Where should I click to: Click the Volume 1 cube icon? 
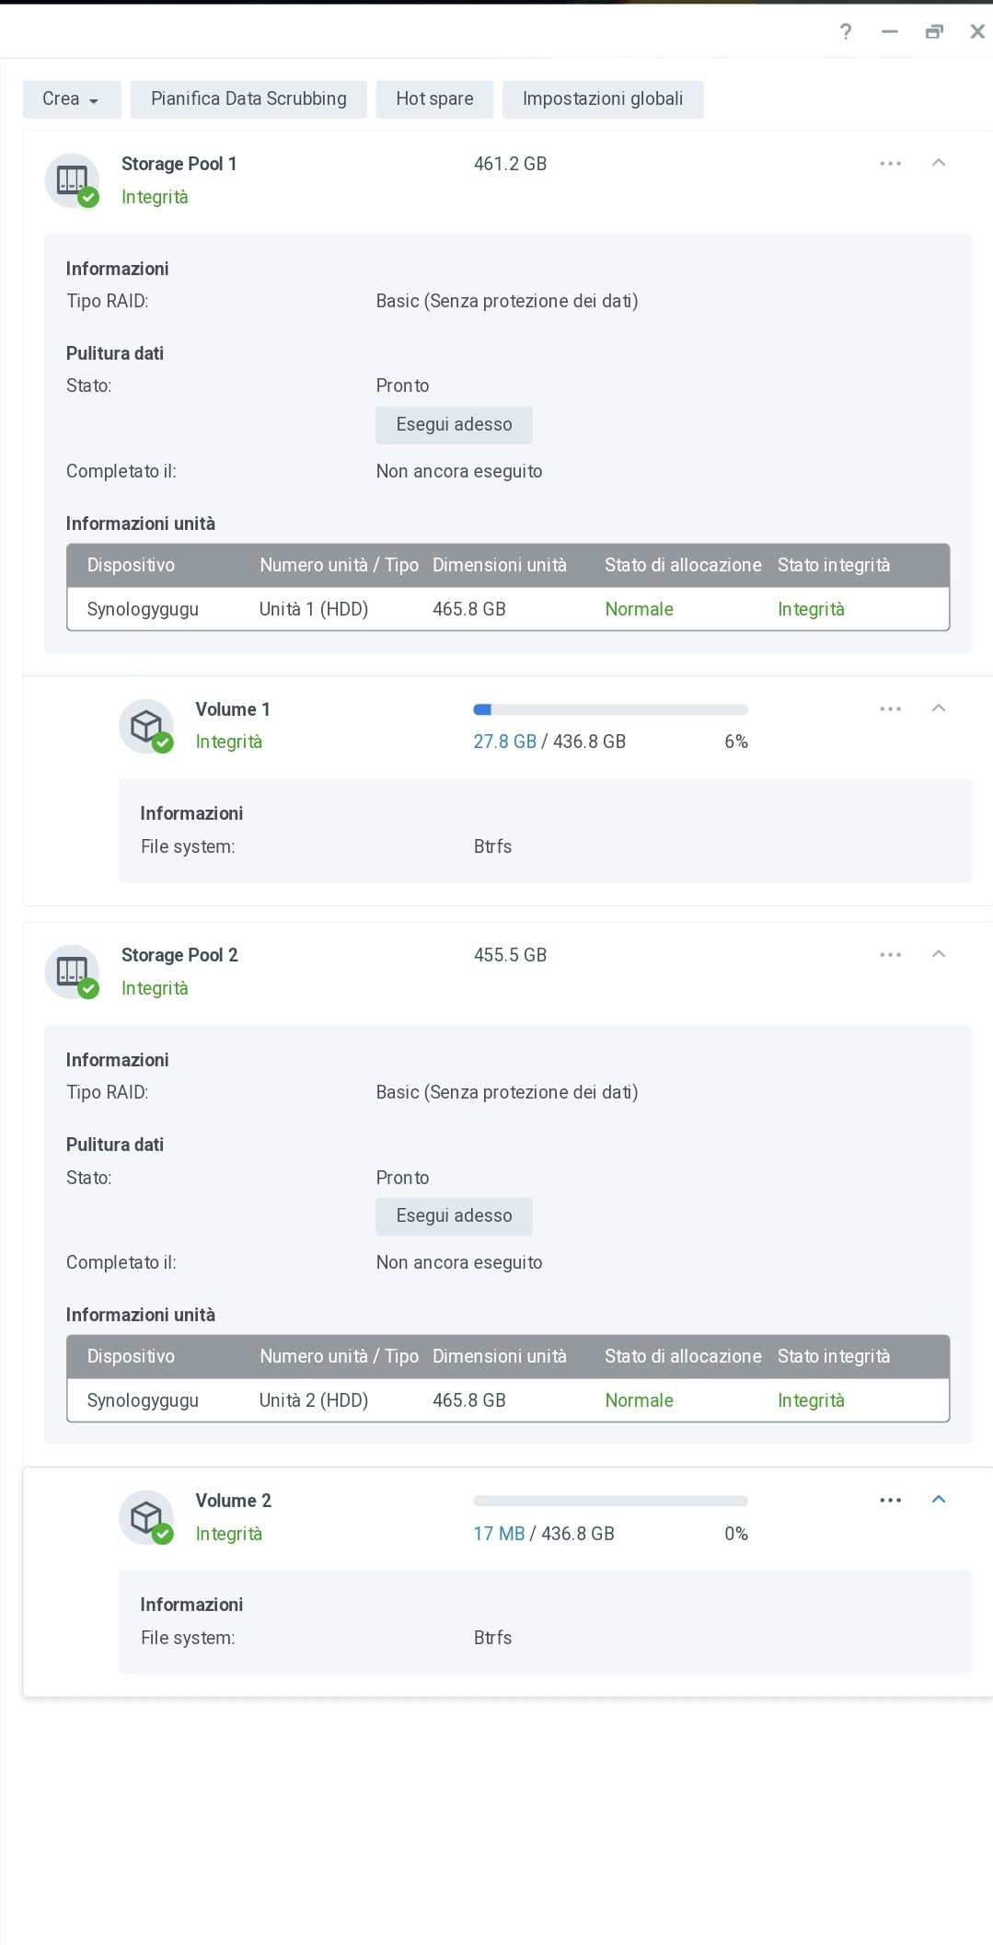click(146, 726)
